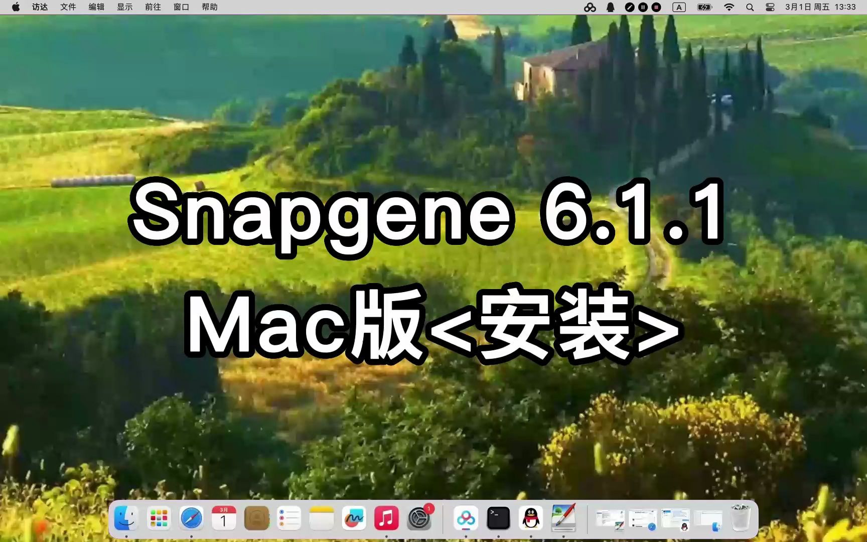Open the Wi-Fi status menu
The height and width of the screenshot is (542, 867).
click(729, 7)
